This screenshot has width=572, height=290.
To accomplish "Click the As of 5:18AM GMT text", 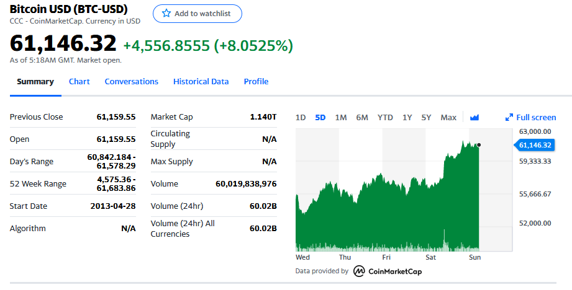I will (x=66, y=60).
